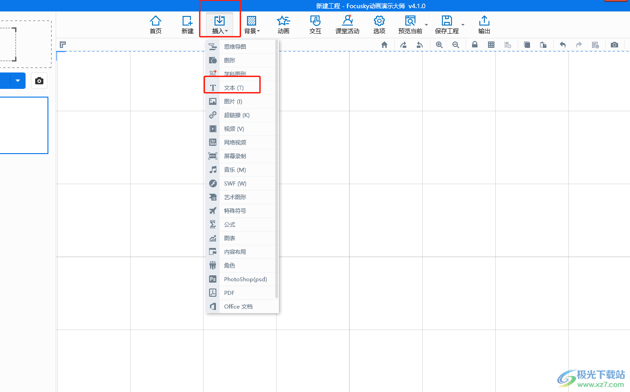Select 学科图形 menu item
Image resolution: width=630 pixels, height=392 pixels.
click(x=241, y=74)
